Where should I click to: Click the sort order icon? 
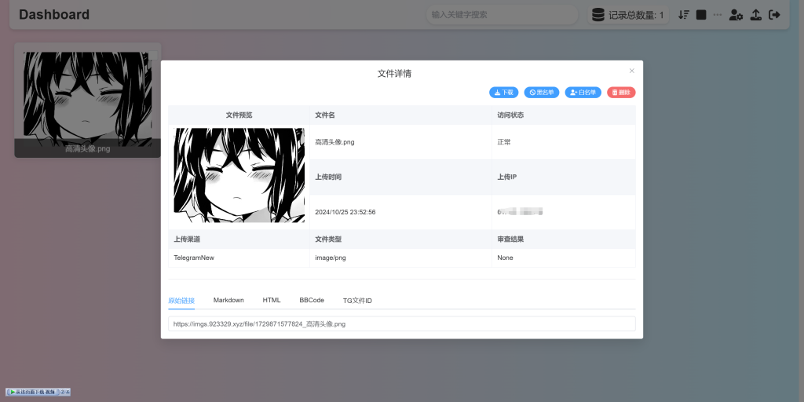(x=684, y=15)
